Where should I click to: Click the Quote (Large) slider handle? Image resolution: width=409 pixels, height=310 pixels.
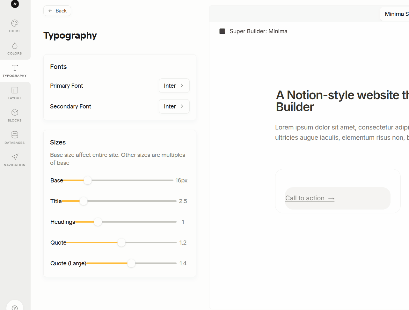click(x=131, y=263)
